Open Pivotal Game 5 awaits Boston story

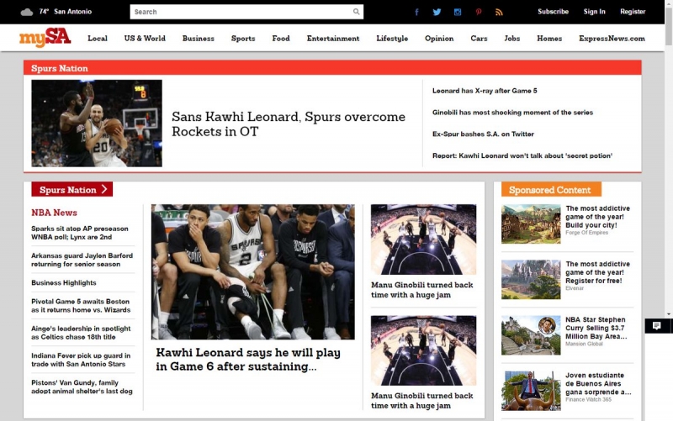pos(81,306)
